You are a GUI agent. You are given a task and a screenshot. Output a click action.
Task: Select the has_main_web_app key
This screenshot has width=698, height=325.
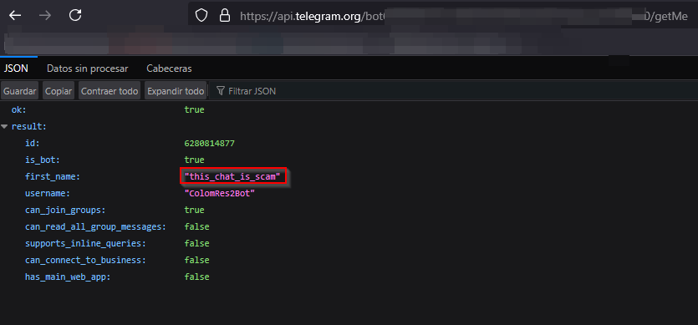[x=68, y=277]
